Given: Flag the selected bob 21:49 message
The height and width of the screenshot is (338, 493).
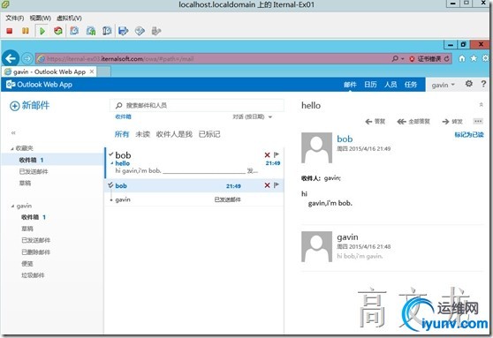Looking at the screenshot, I should 277,184.
